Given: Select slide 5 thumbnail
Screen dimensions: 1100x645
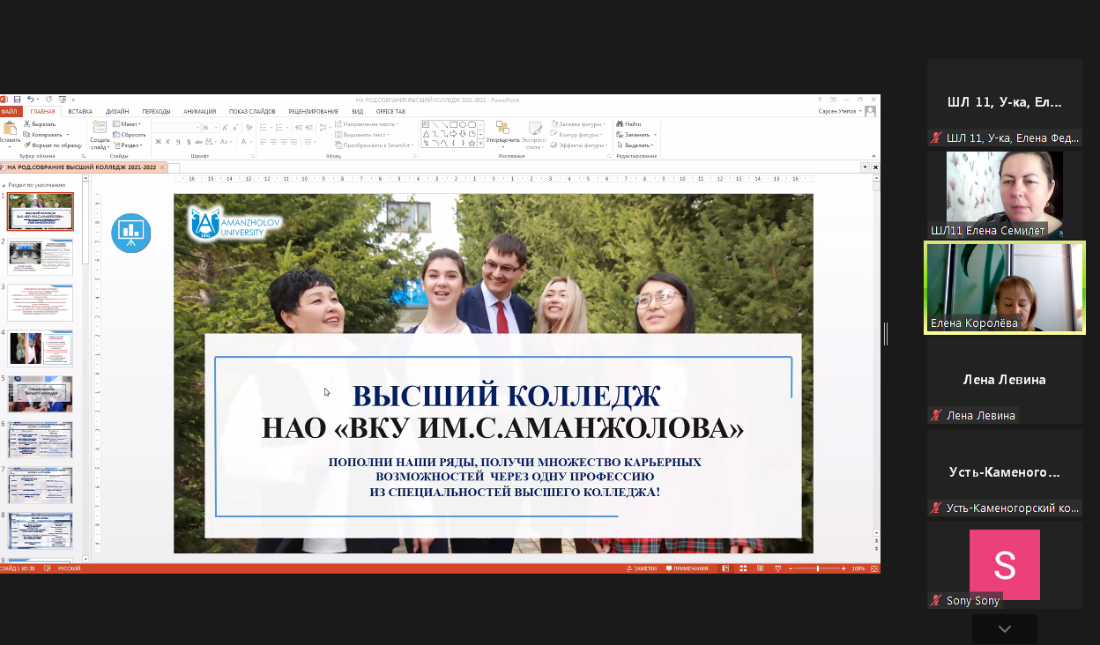Looking at the screenshot, I should point(41,394).
